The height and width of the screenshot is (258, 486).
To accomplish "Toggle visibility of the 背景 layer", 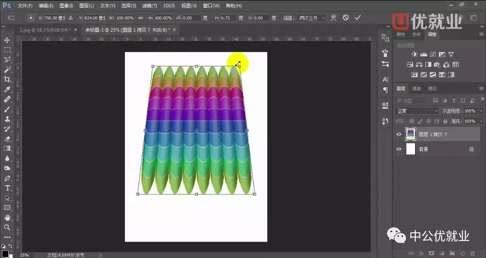I will pyautogui.click(x=399, y=150).
